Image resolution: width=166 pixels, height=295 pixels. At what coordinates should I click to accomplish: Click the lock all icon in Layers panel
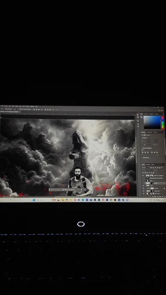(x=153, y=173)
